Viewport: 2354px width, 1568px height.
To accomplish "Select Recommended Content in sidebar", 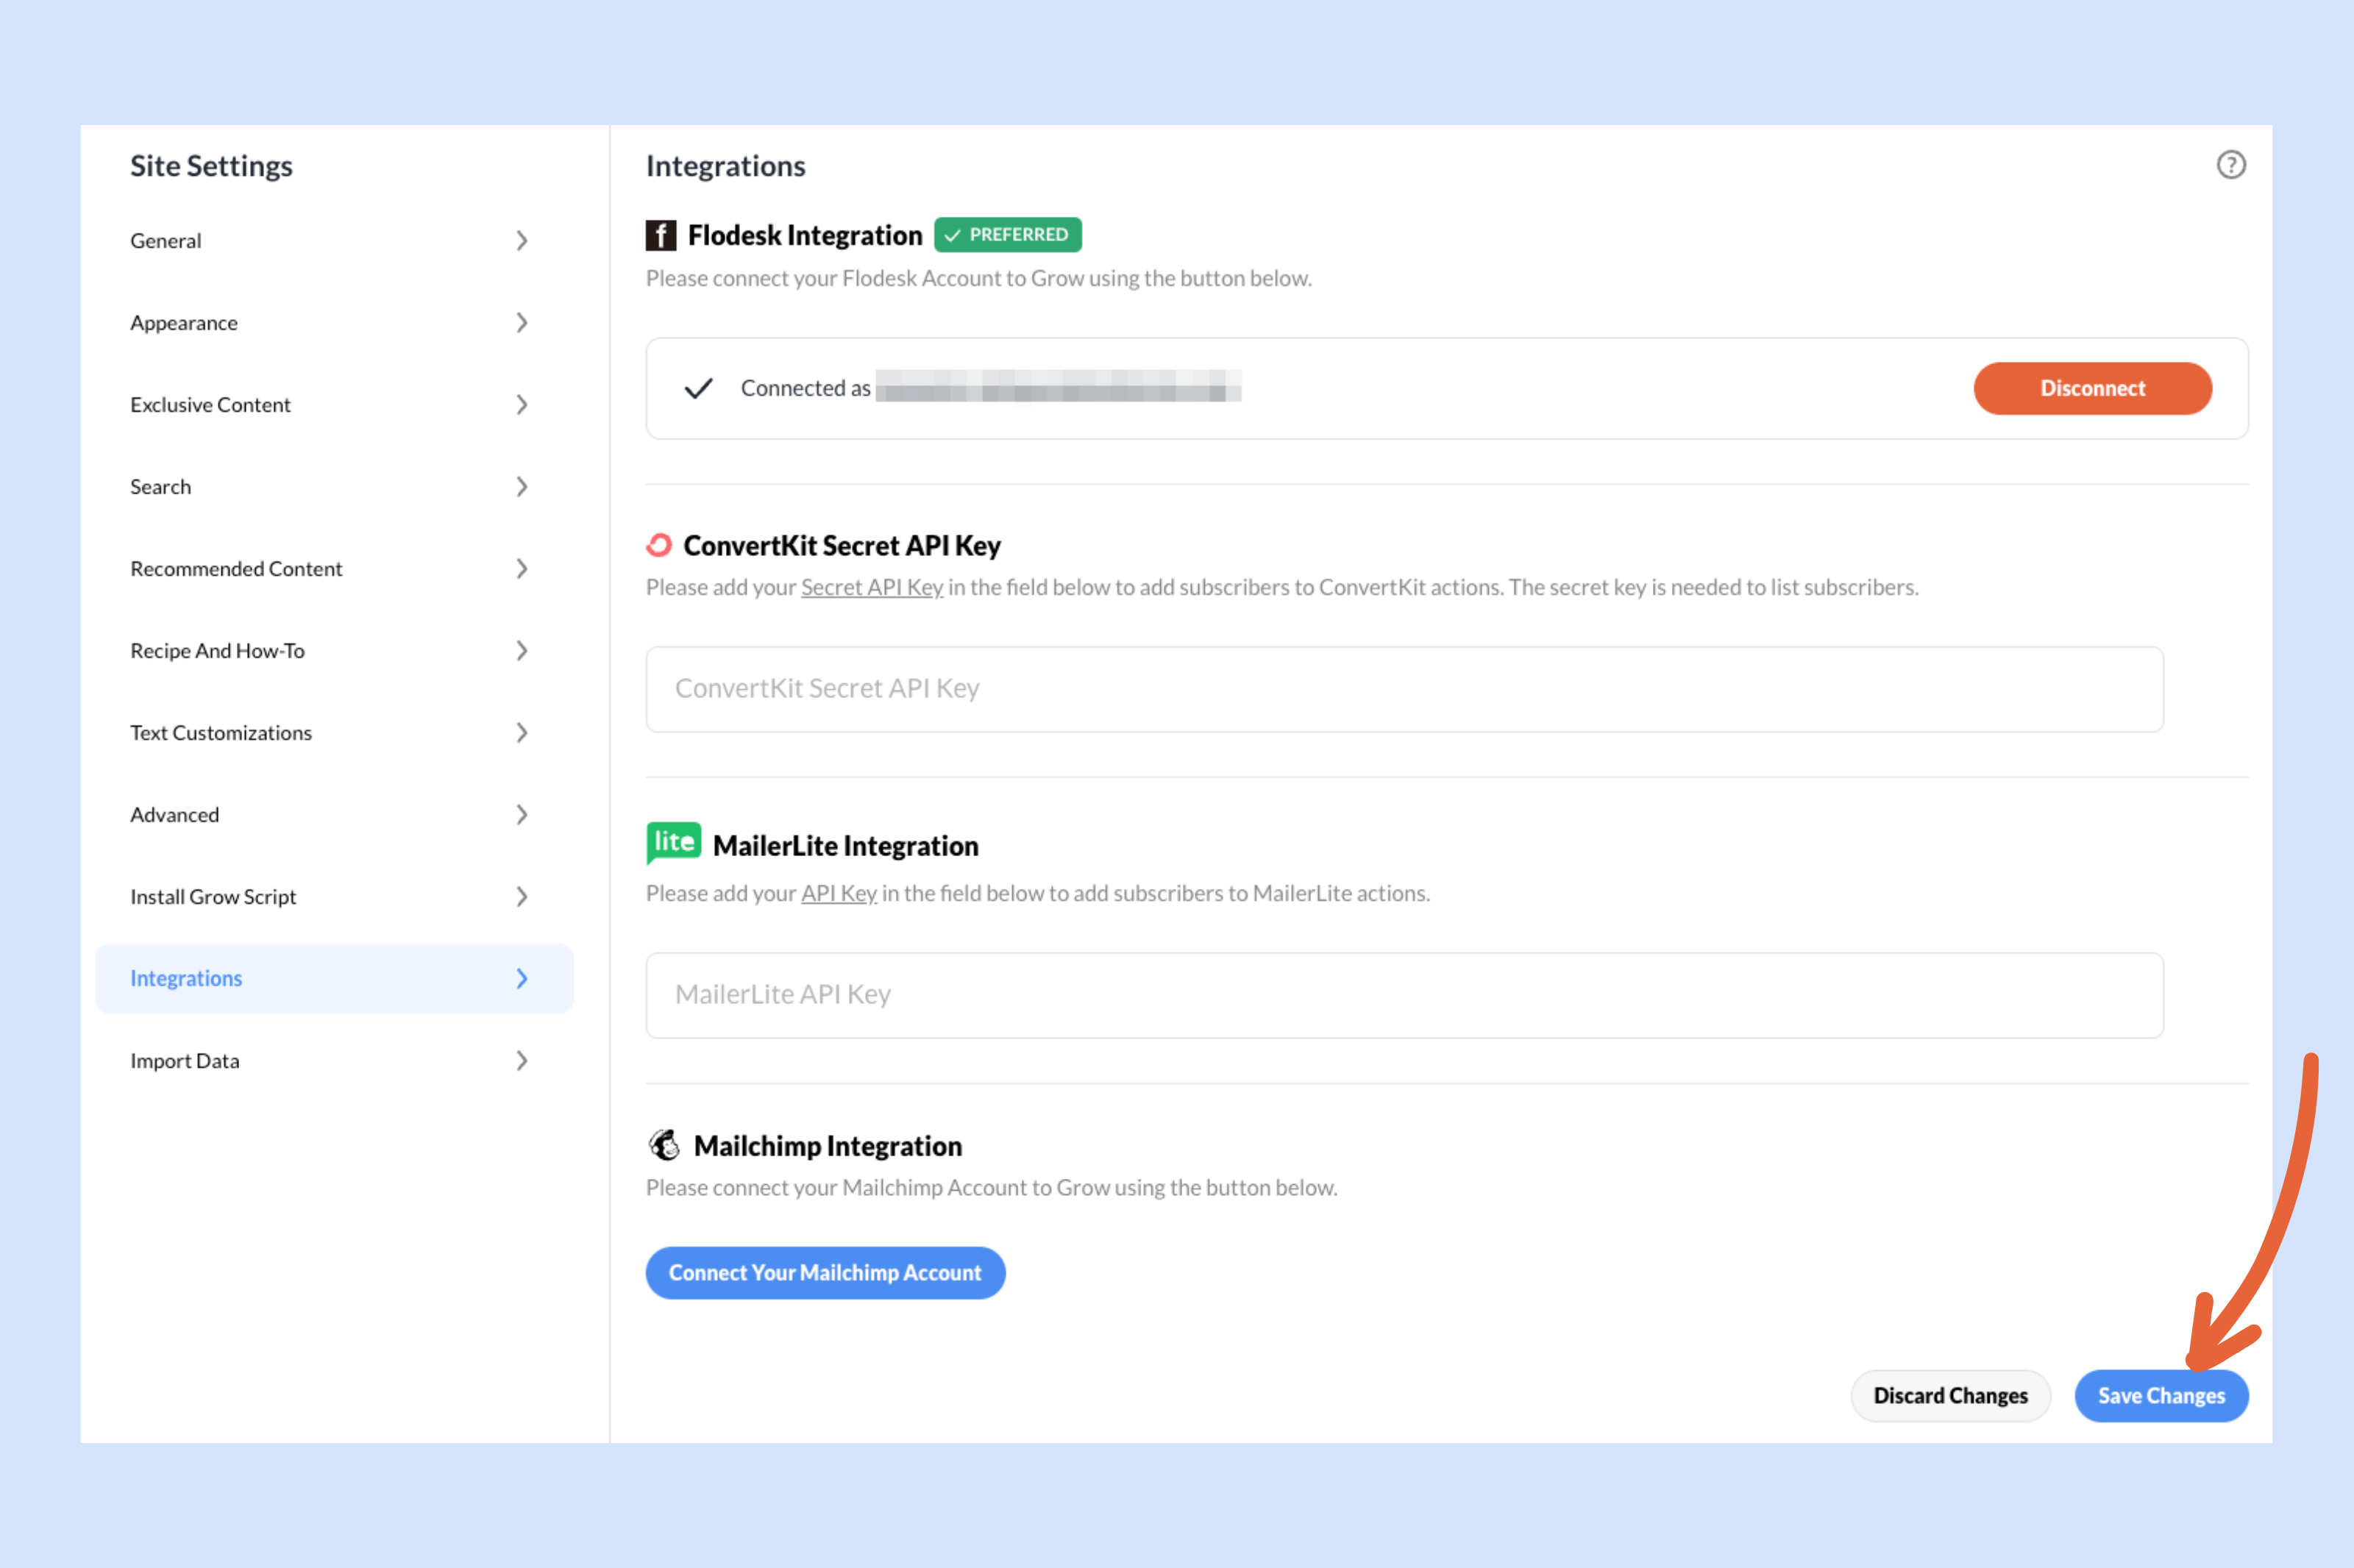I will (334, 569).
